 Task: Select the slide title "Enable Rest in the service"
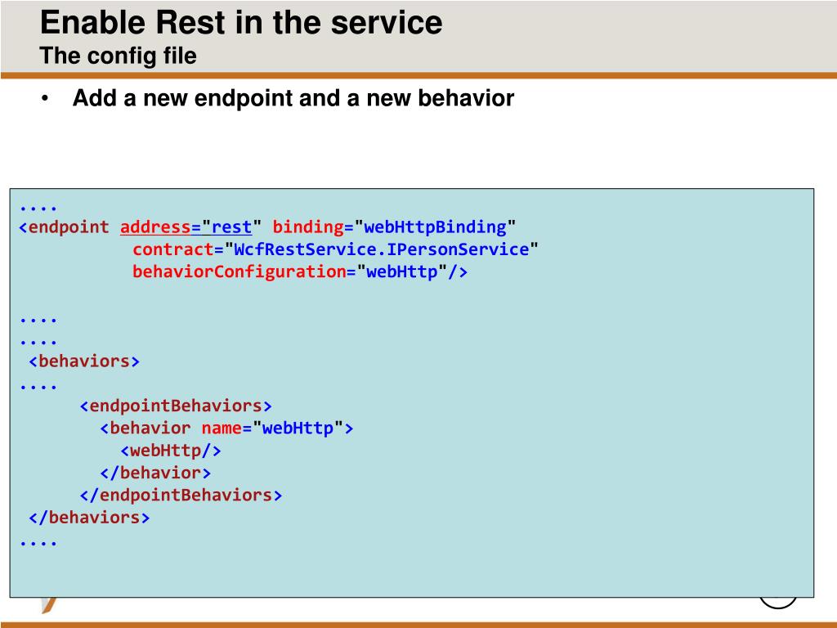[241, 22]
